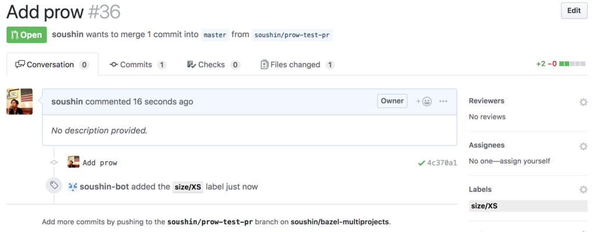Switch to the Commits tab
The height and width of the screenshot is (232, 596).
pos(137,65)
